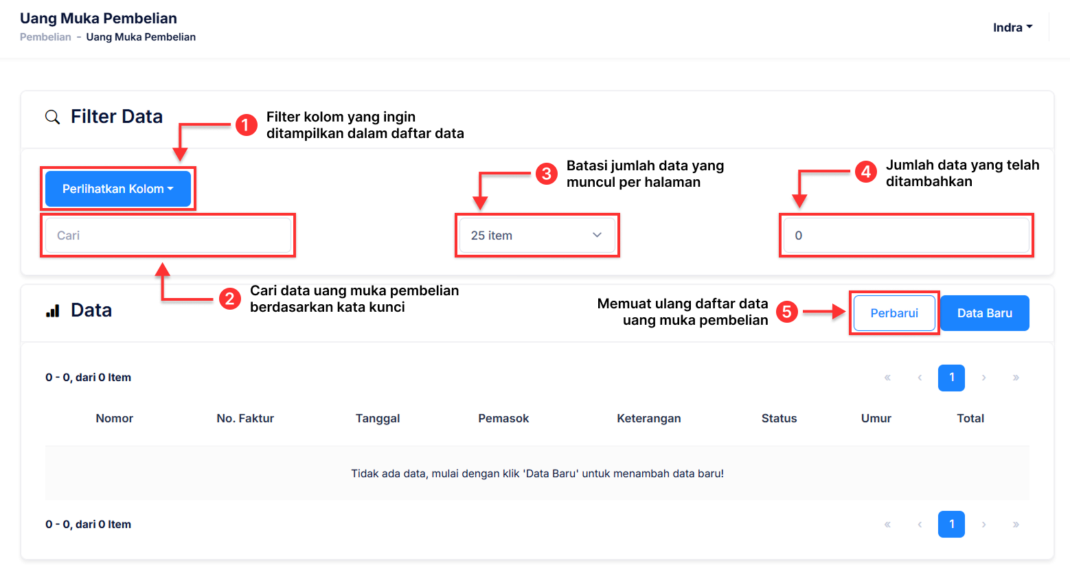Go to first page in bottom pagination
Screen dimensions: 1070x572
point(887,525)
